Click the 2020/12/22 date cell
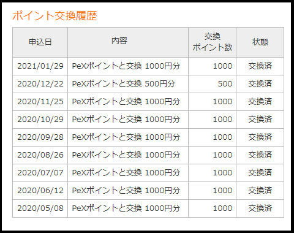The image size is (294, 233). click(40, 84)
